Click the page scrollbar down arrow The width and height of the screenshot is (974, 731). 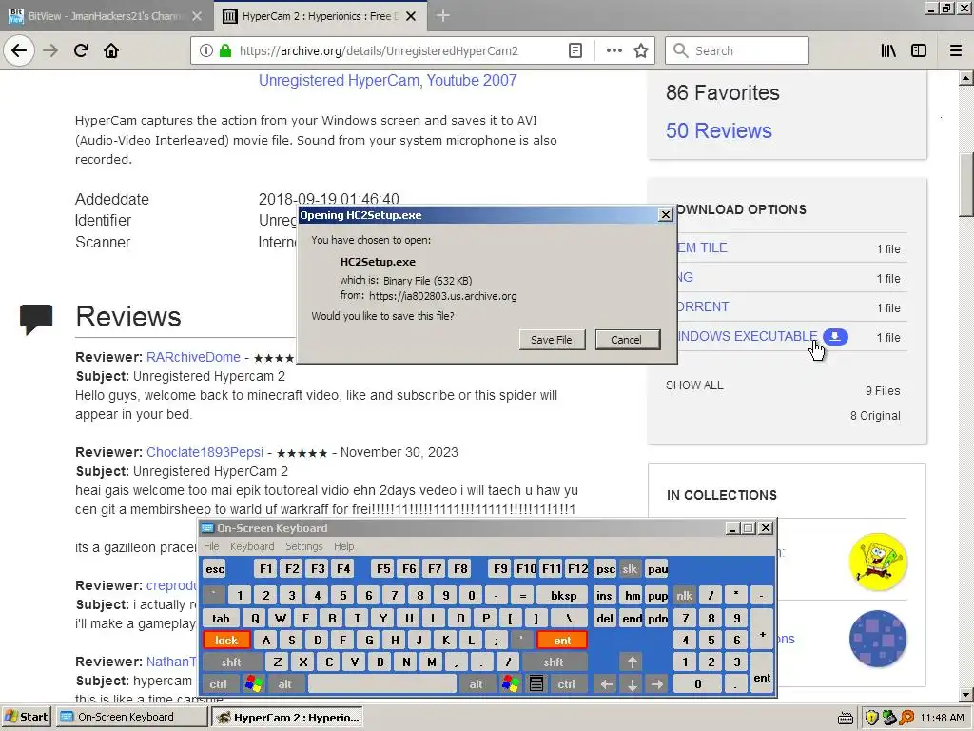click(x=966, y=694)
